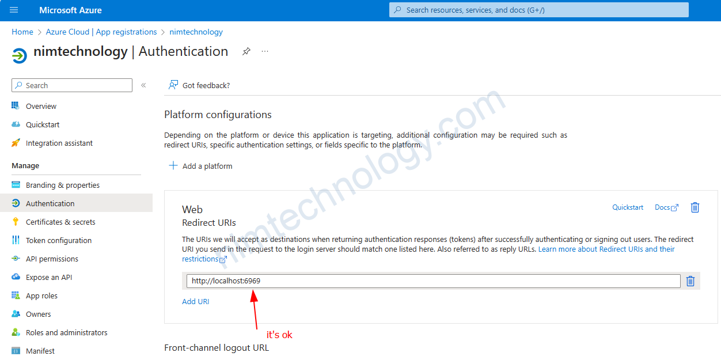Click the plus icon to add a platform
The width and height of the screenshot is (721, 360).
click(x=173, y=166)
